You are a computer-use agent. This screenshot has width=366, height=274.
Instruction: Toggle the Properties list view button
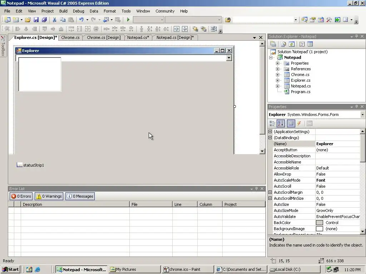pyautogui.click(x=291, y=123)
